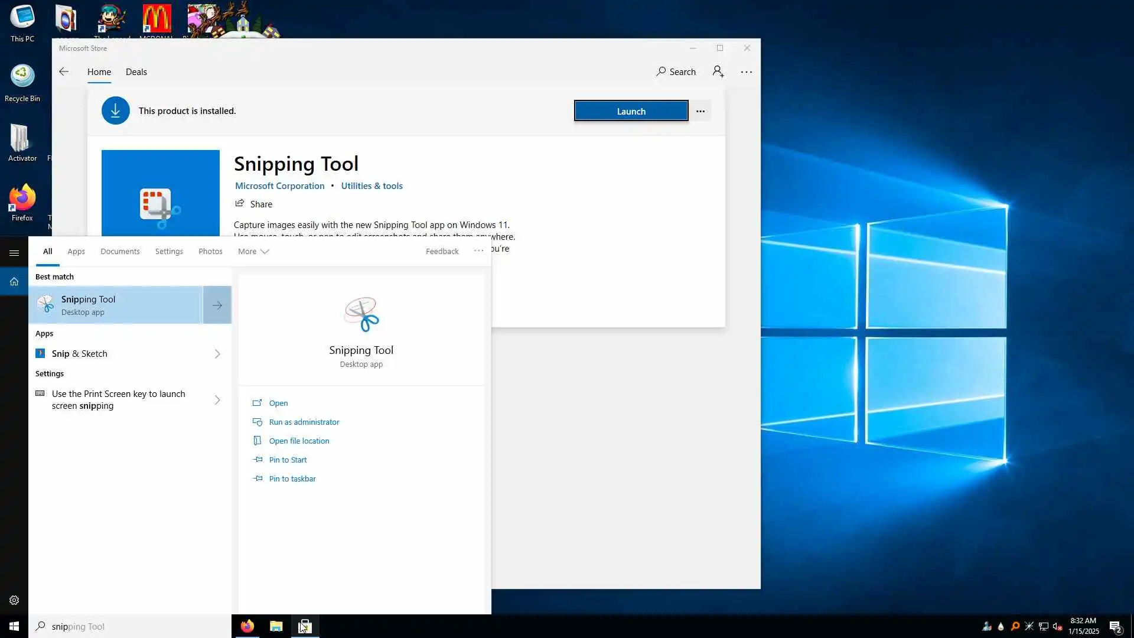Screen dimensions: 1134x638
Task: Expand arrow beside Snipping Tool best match
Action: coord(217,305)
